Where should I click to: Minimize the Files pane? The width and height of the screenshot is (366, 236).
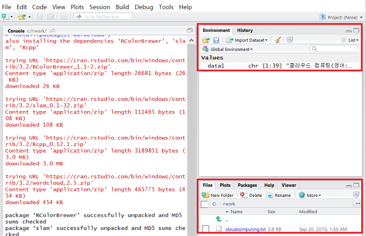click(x=349, y=186)
